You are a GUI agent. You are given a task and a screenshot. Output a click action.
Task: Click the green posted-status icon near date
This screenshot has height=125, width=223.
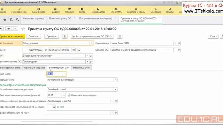pos(79,50)
